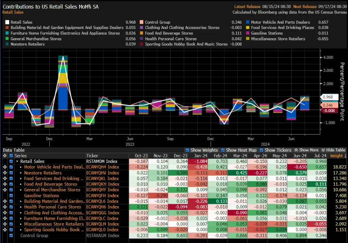Viewport: 348px width, 243px height.
Task: Click the Ticker column header
Action: point(92,156)
